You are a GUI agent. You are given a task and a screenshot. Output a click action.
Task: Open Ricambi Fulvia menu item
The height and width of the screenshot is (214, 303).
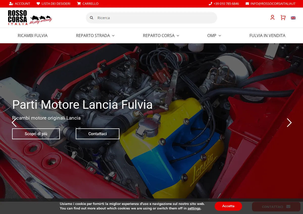pos(33,35)
